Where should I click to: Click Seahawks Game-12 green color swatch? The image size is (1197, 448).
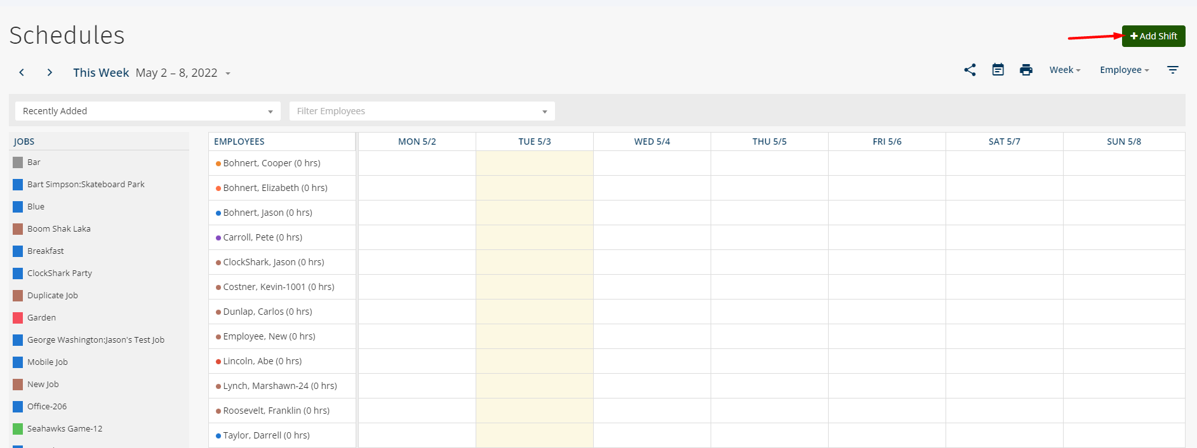(18, 429)
